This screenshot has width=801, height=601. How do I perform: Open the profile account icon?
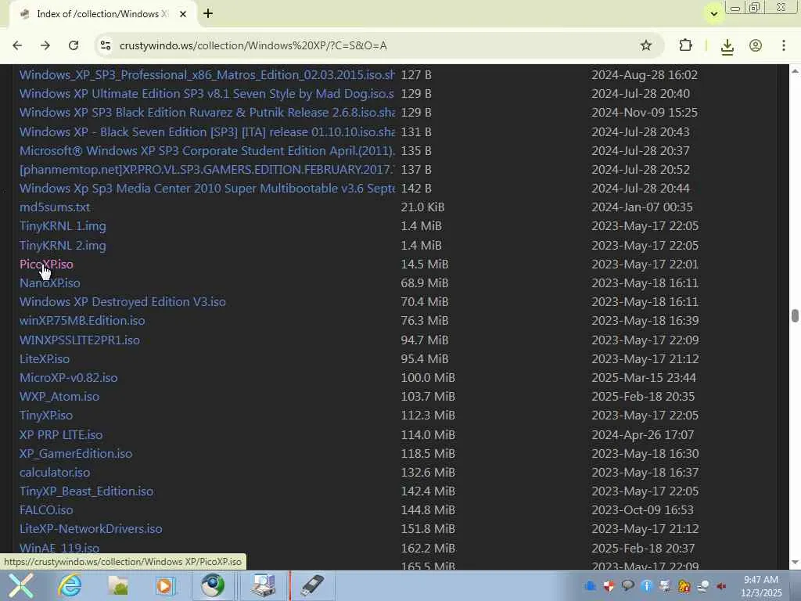(756, 45)
